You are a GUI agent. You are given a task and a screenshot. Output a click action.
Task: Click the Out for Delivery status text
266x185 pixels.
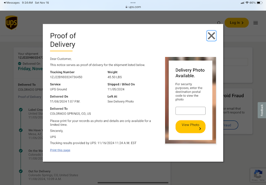40,171
